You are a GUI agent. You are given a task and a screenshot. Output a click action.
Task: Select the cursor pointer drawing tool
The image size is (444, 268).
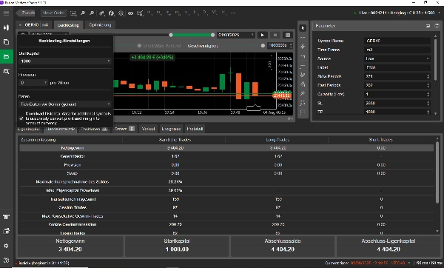303,28
